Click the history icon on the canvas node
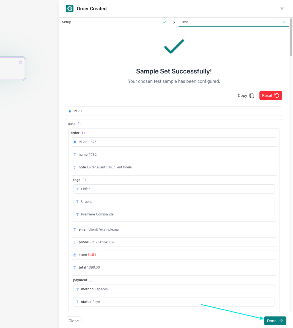The image size is (293, 328). [20, 62]
